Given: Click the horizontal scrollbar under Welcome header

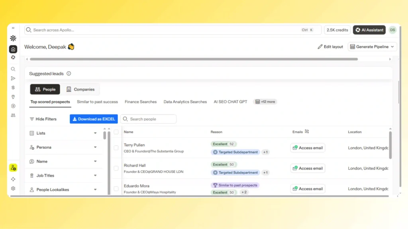Looking at the screenshot, I should (x=194, y=59).
